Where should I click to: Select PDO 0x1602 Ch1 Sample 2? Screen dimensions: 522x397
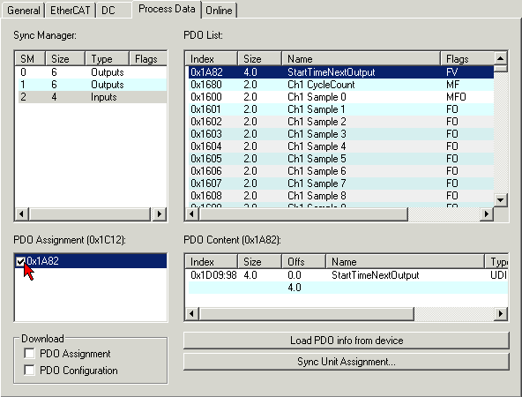pos(341,122)
